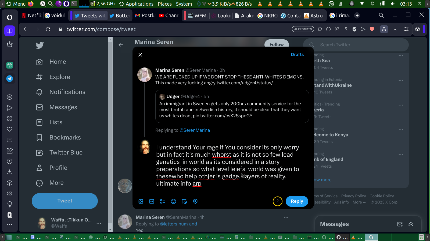Reload the current page
Screen dimensions: 430x241
click(48, 29)
